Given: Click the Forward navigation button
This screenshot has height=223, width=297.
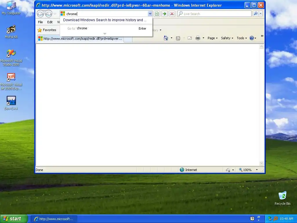Looking at the screenshot, I should point(48,14).
